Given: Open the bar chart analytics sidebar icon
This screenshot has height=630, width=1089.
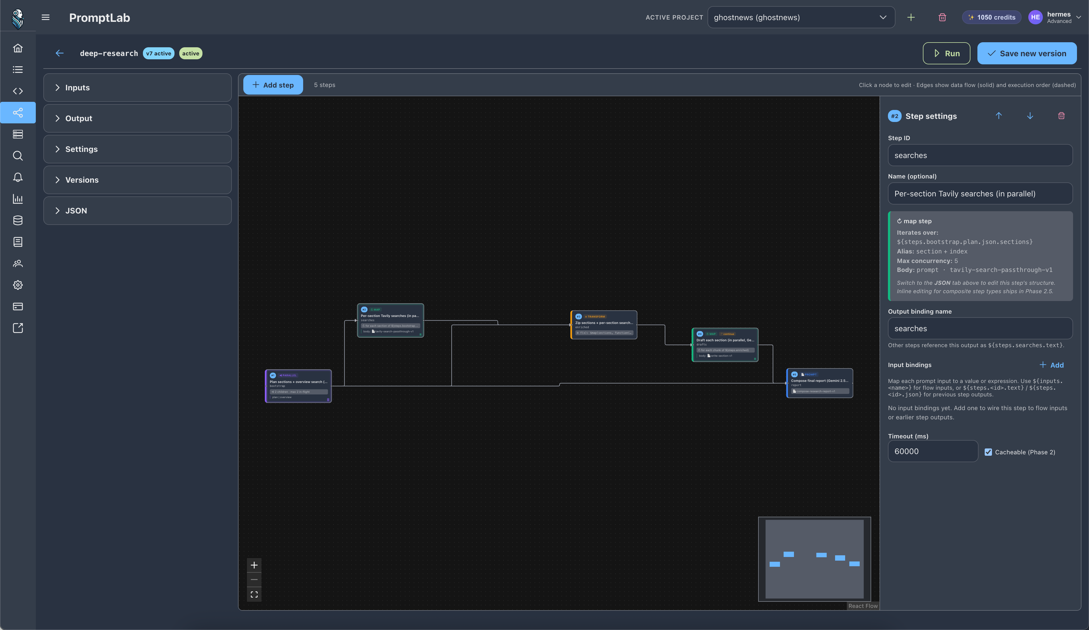Looking at the screenshot, I should (18, 199).
